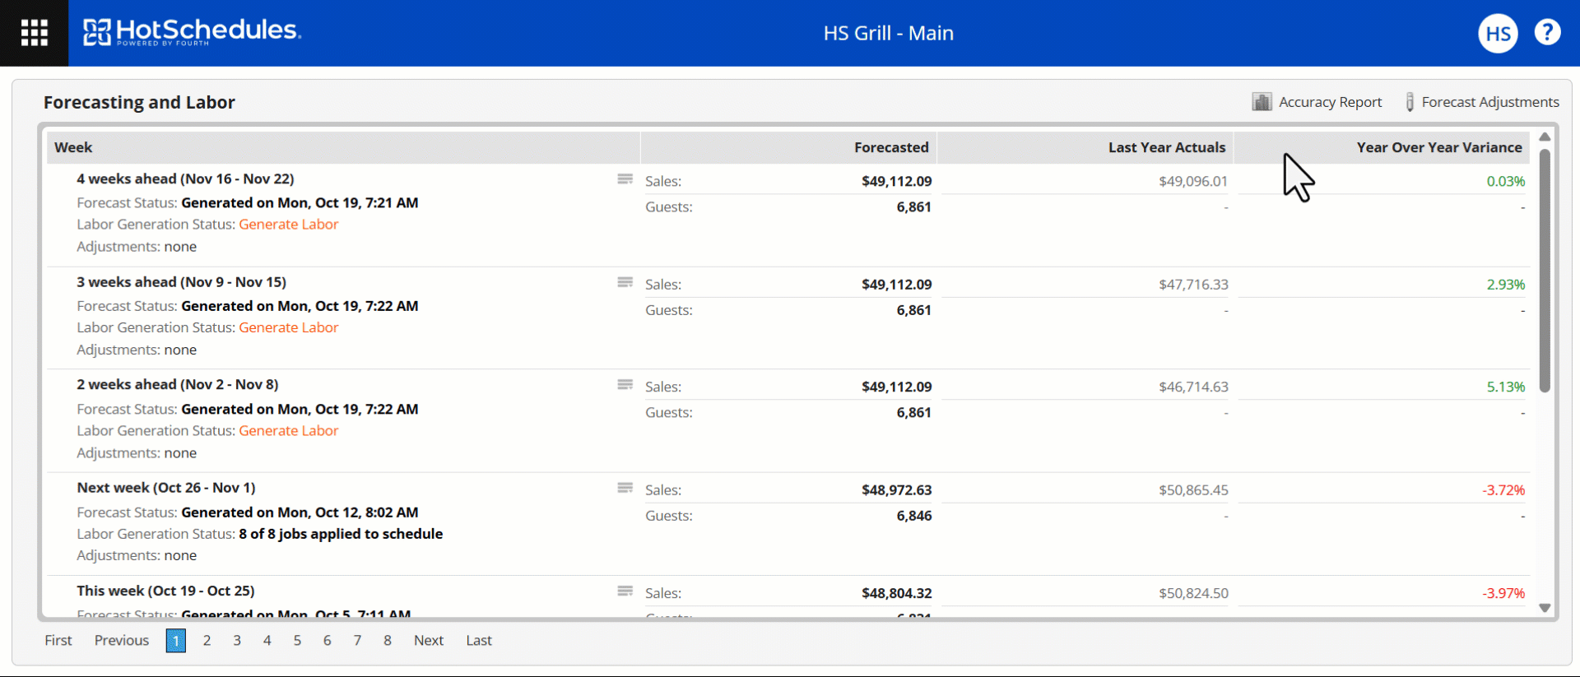Go to the First page

pos(58,641)
